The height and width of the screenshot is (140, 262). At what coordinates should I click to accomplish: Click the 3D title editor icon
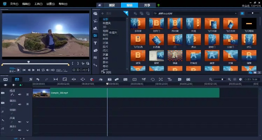point(170,79)
